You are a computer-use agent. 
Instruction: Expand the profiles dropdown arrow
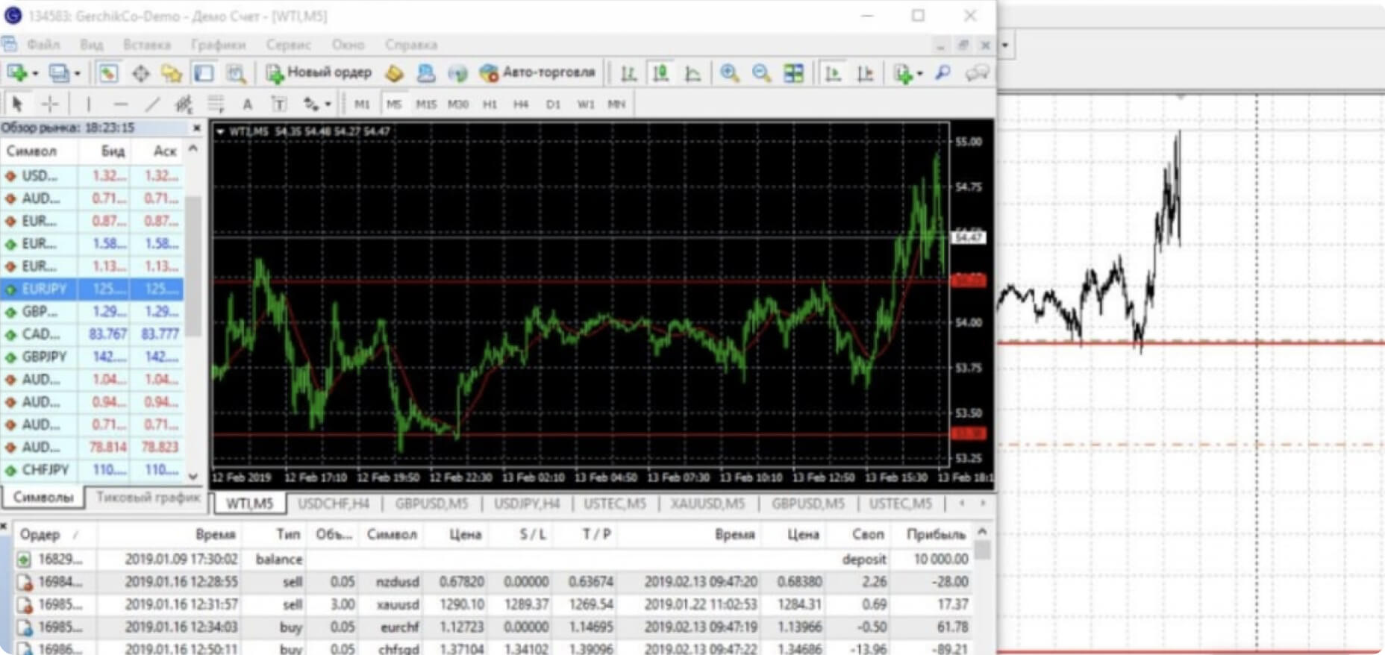coord(77,74)
